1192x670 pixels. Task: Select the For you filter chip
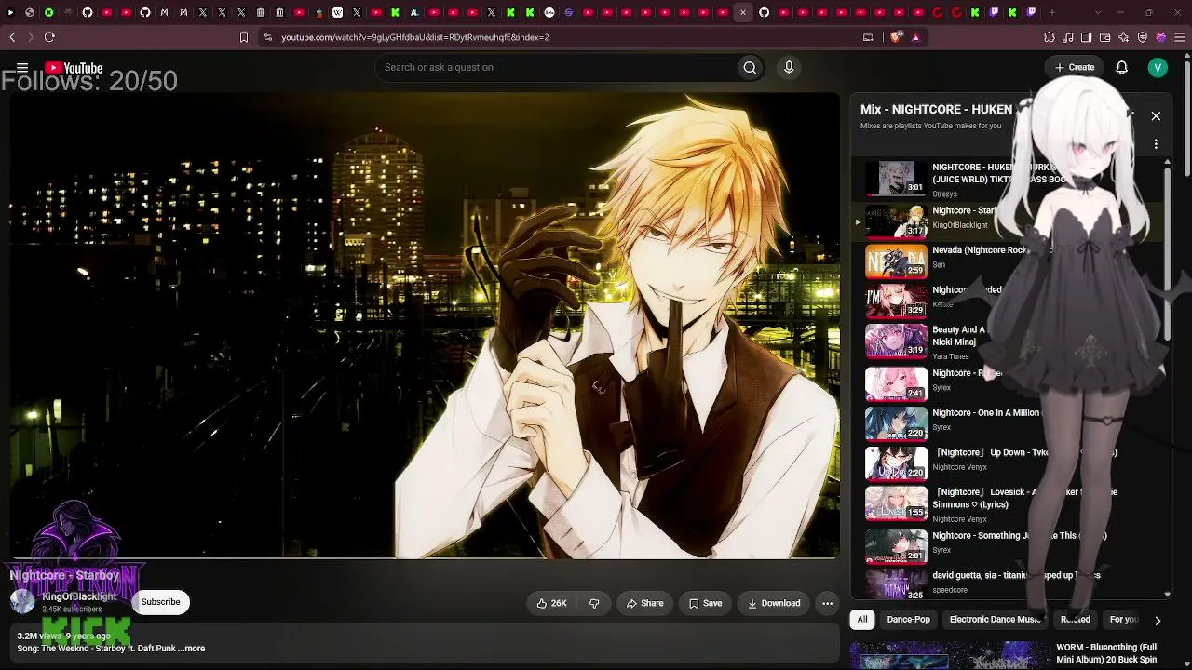pos(1124,620)
